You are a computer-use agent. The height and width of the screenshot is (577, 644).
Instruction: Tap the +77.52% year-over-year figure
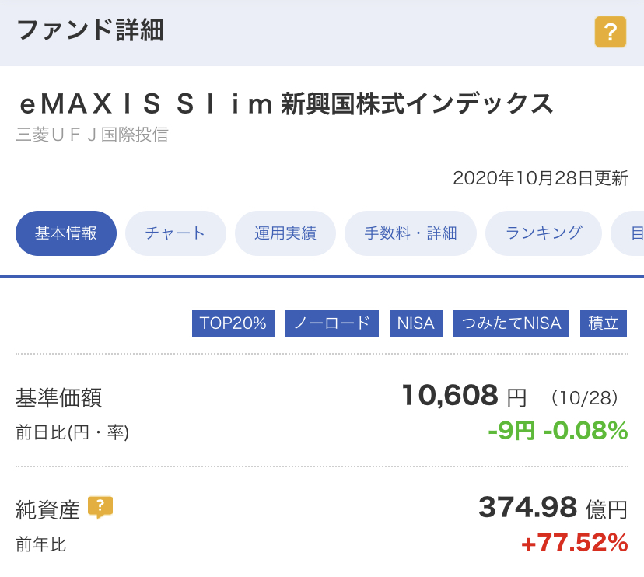tap(575, 543)
